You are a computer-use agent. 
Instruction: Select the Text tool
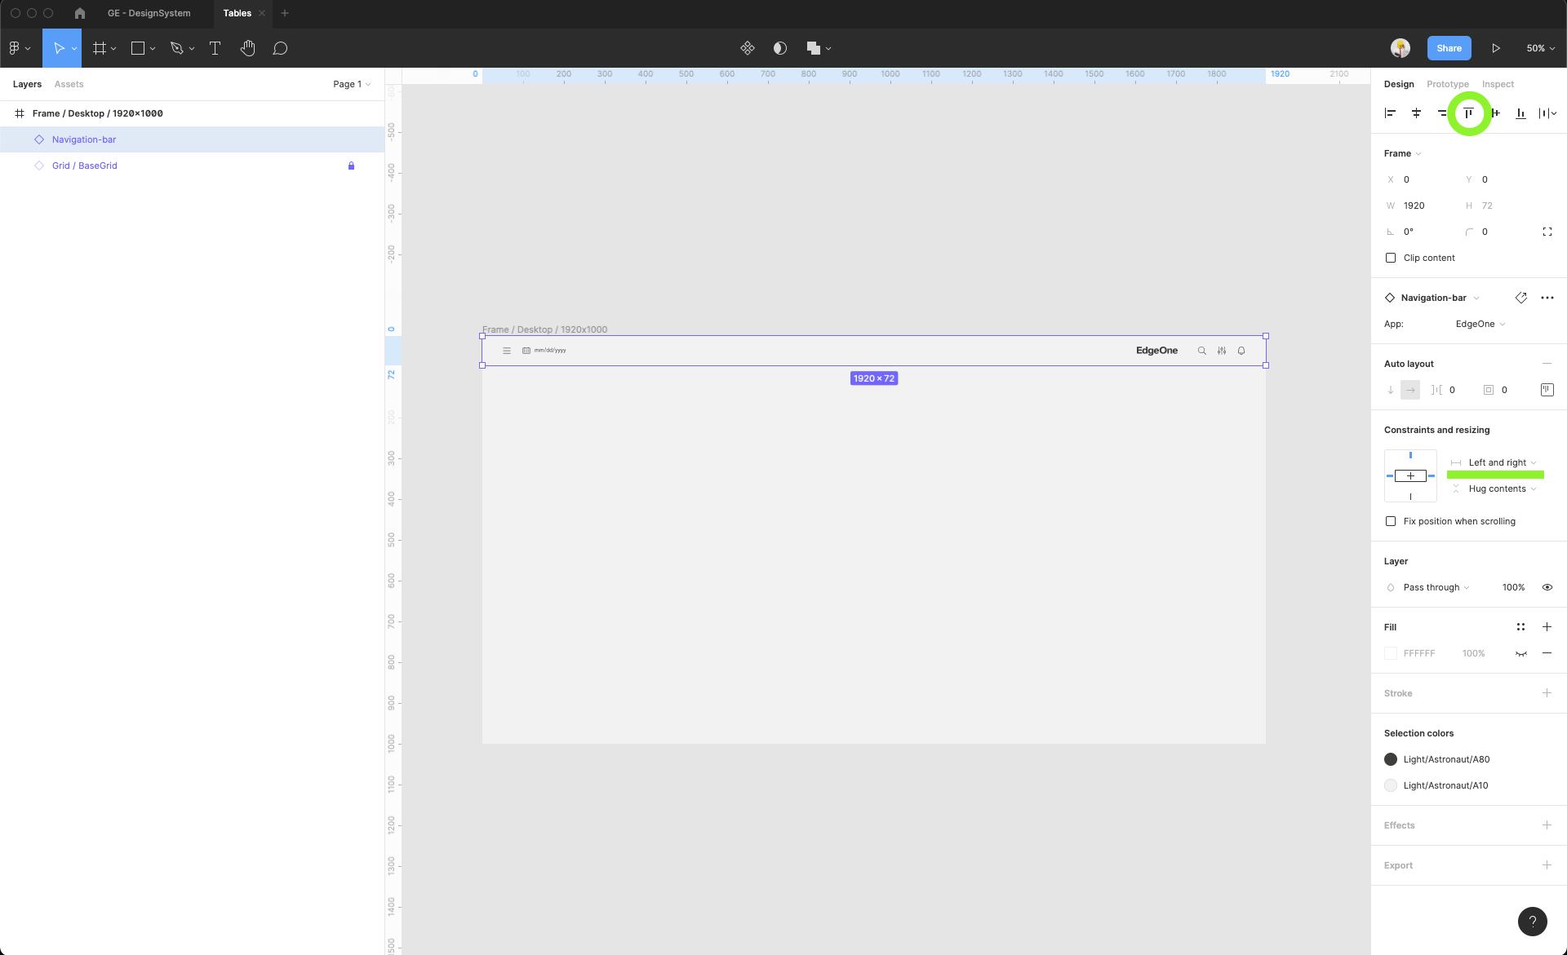pyautogui.click(x=215, y=48)
